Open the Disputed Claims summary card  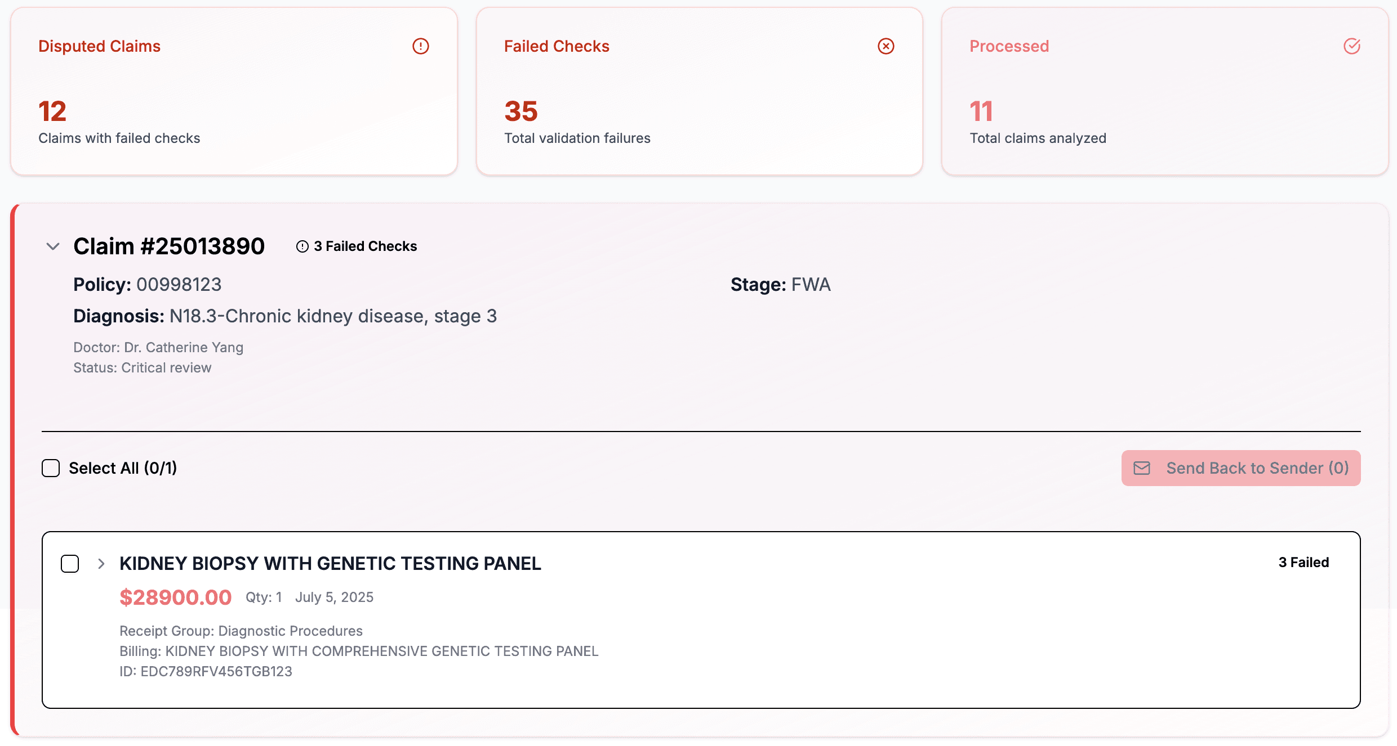click(234, 91)
